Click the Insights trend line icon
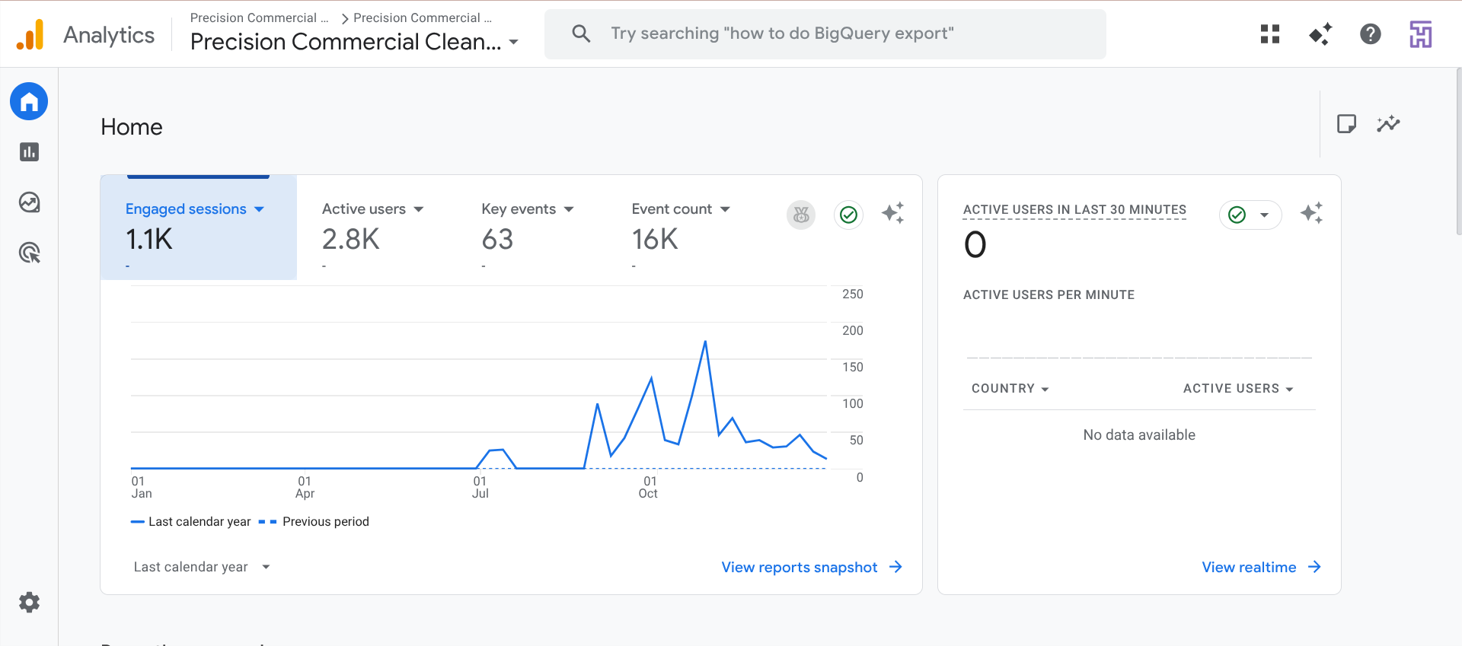 coord(1388,123)
